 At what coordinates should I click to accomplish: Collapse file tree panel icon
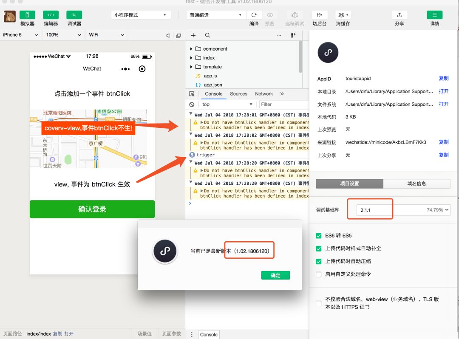pos(293,35)
